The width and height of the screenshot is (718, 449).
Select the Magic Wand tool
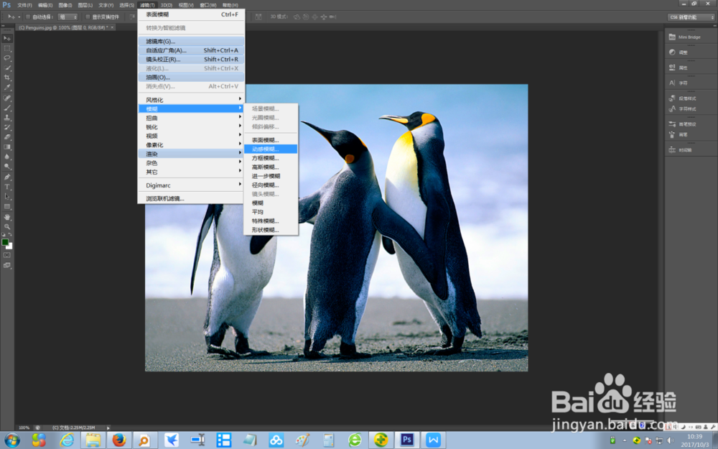point(7,68)
